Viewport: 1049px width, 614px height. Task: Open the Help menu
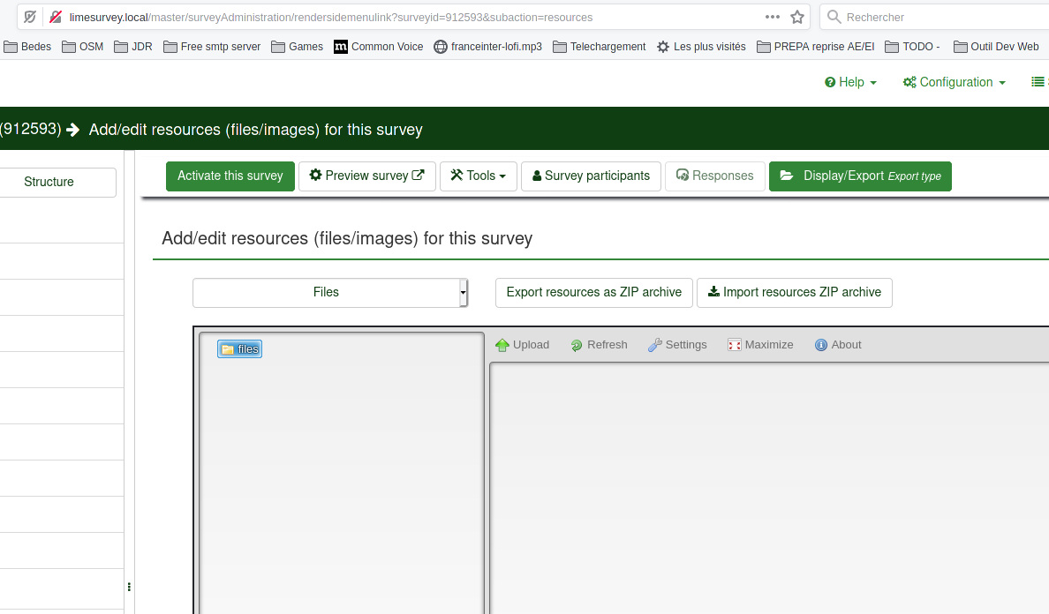[850, 82]
